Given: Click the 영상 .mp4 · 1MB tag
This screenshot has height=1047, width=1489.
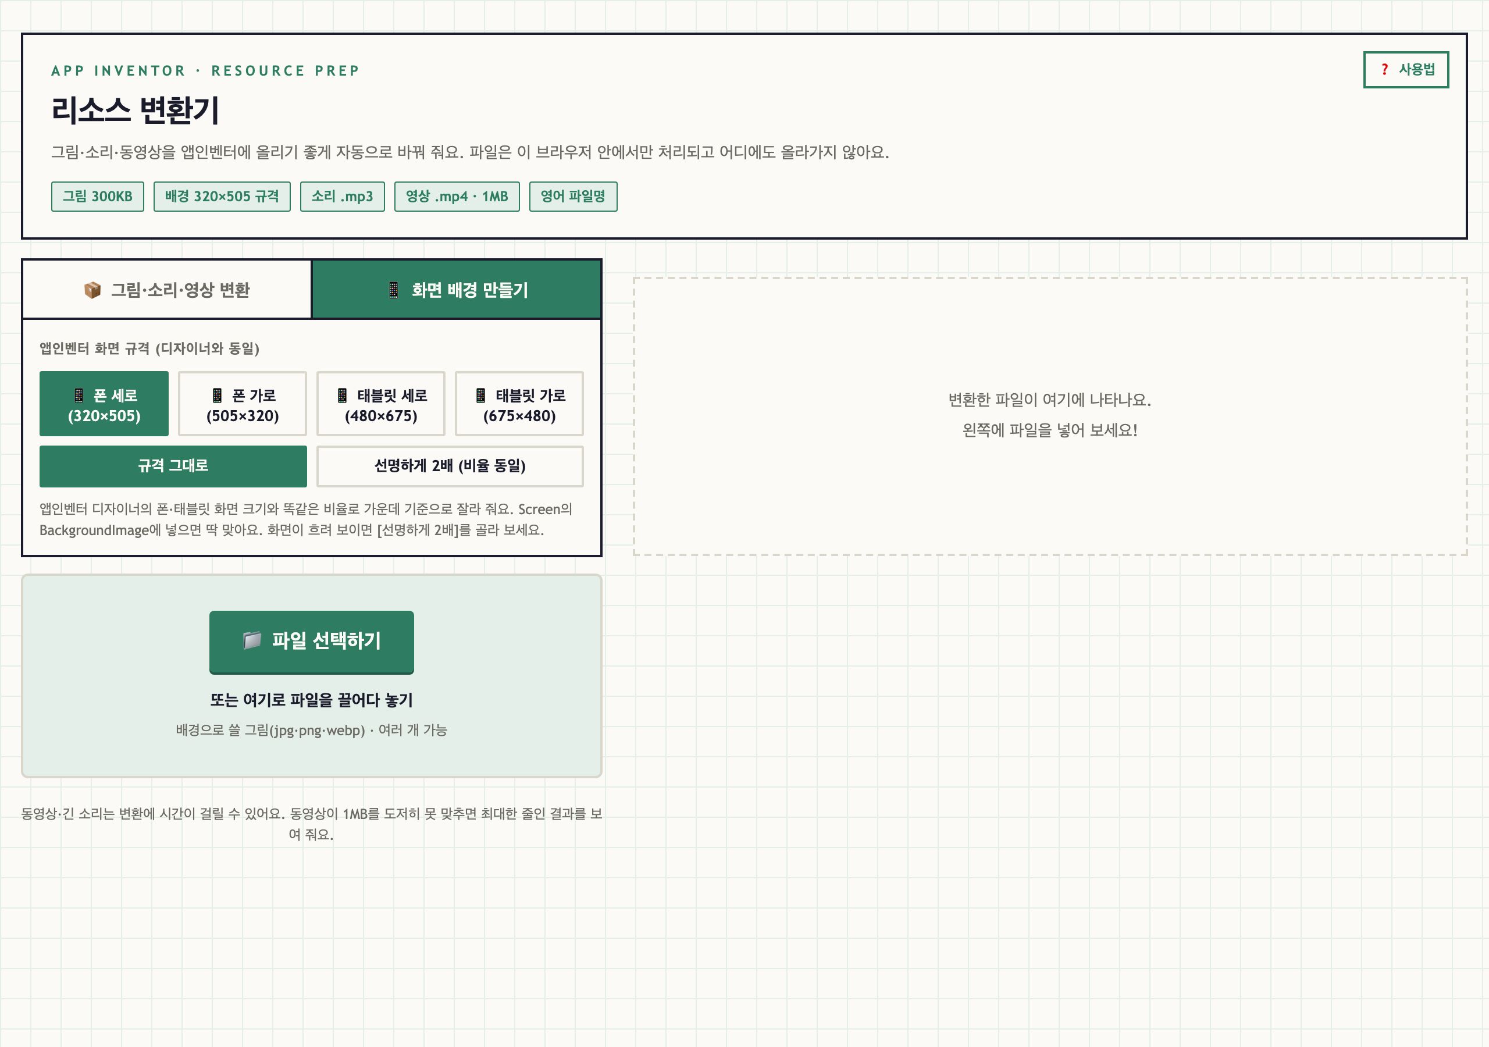Looking at the screenshot, I should click(457, 197).
